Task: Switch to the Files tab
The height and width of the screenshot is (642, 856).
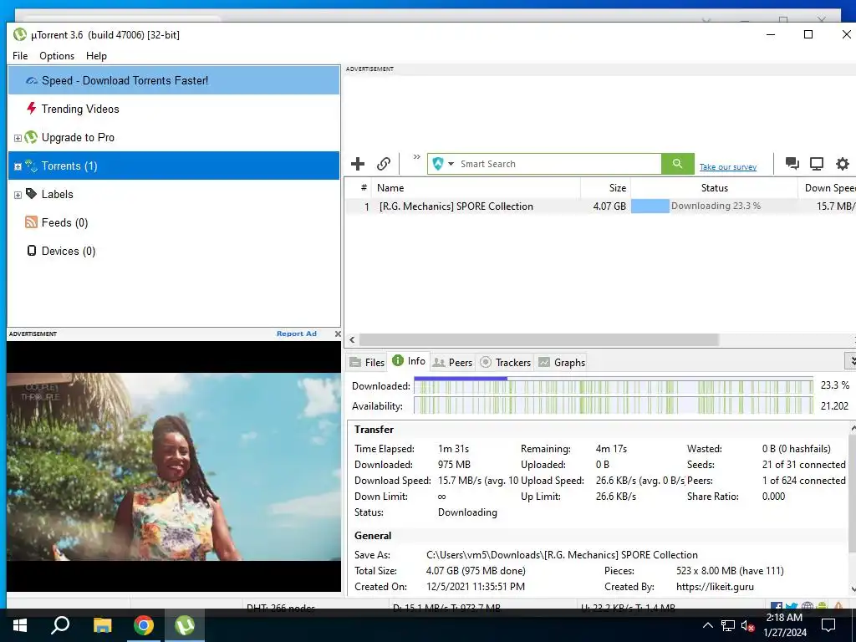Action: tap(367, 363)
